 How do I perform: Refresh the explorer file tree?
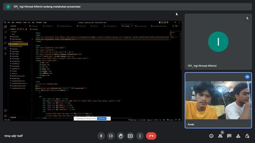[x=24, y=29]
